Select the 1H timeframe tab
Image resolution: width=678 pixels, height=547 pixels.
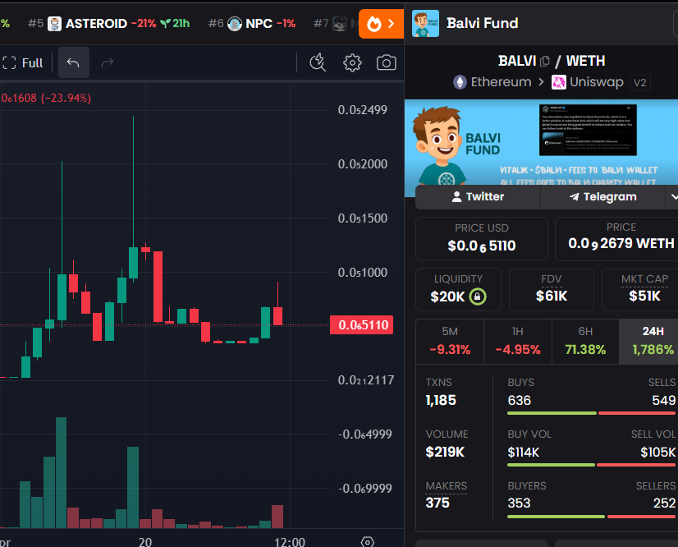coord(517,341)
